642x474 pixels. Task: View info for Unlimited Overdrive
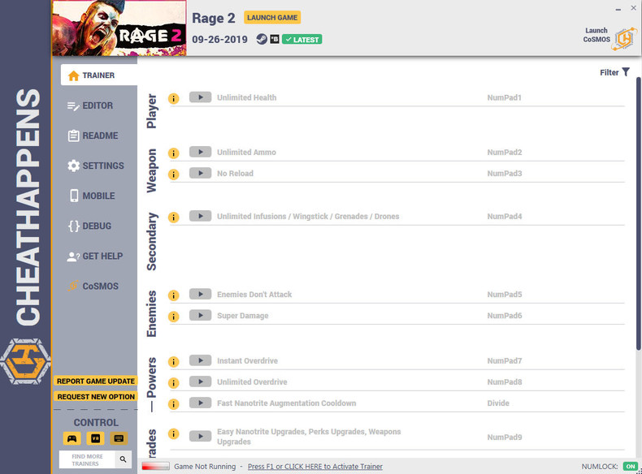click(174, 383)
